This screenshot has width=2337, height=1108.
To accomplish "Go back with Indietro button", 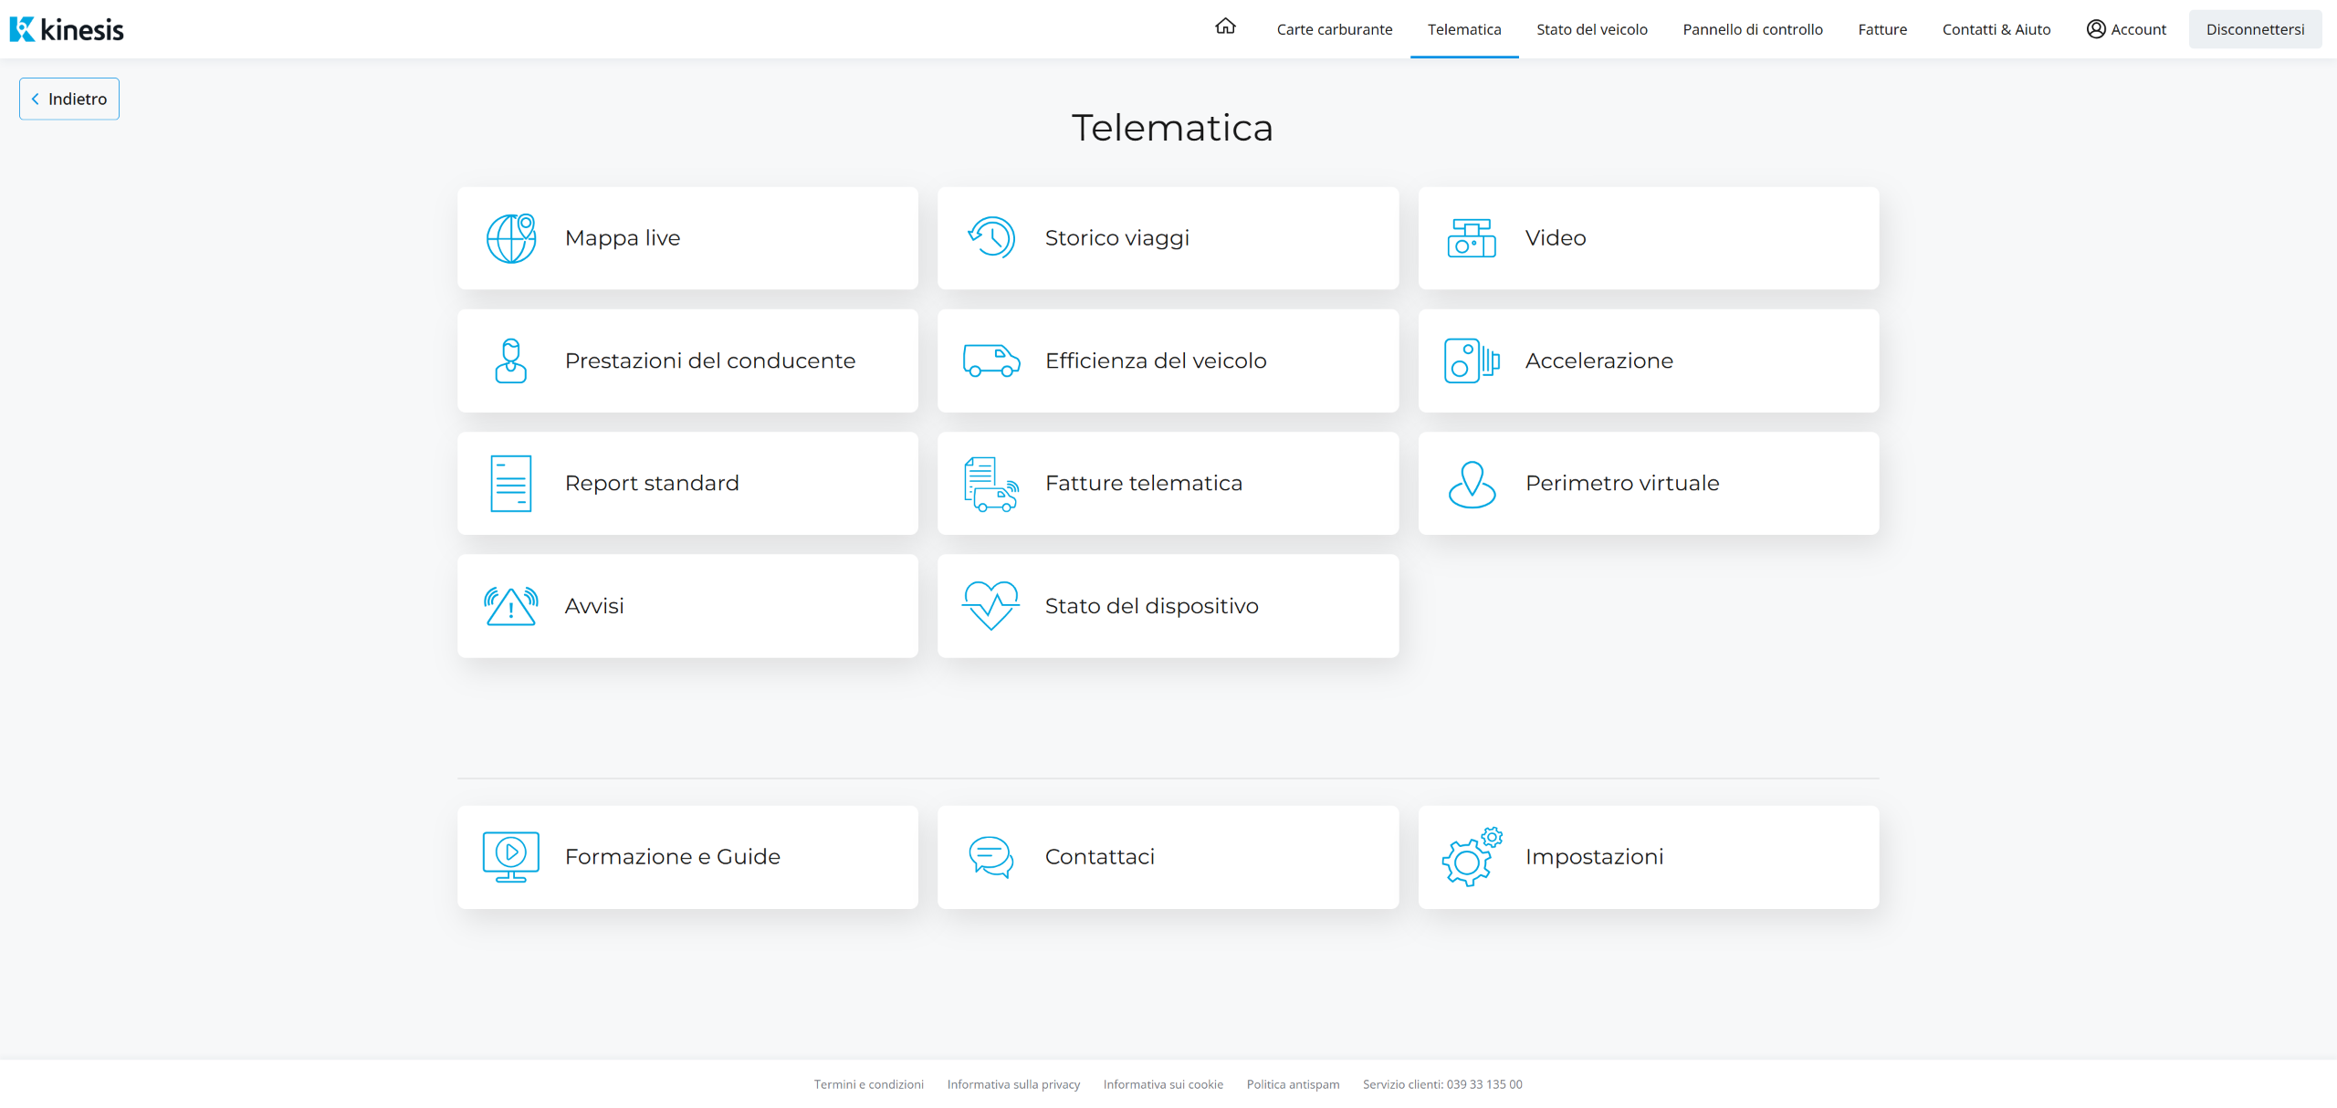I will pyautogui.click(x=69, y=99).
